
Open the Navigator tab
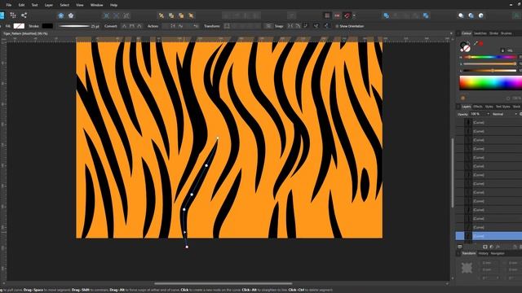[x=498, y=253]
